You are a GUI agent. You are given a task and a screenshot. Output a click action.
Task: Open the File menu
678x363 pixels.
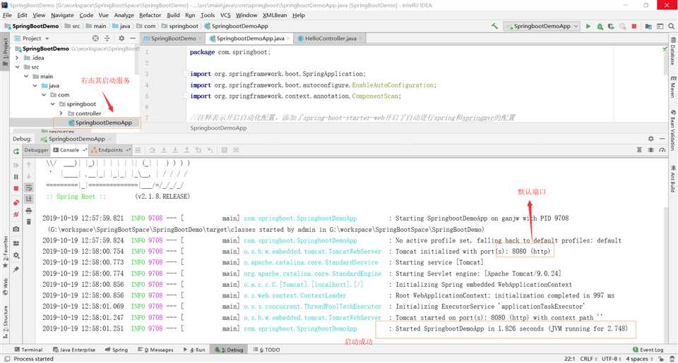click(7, 15)
